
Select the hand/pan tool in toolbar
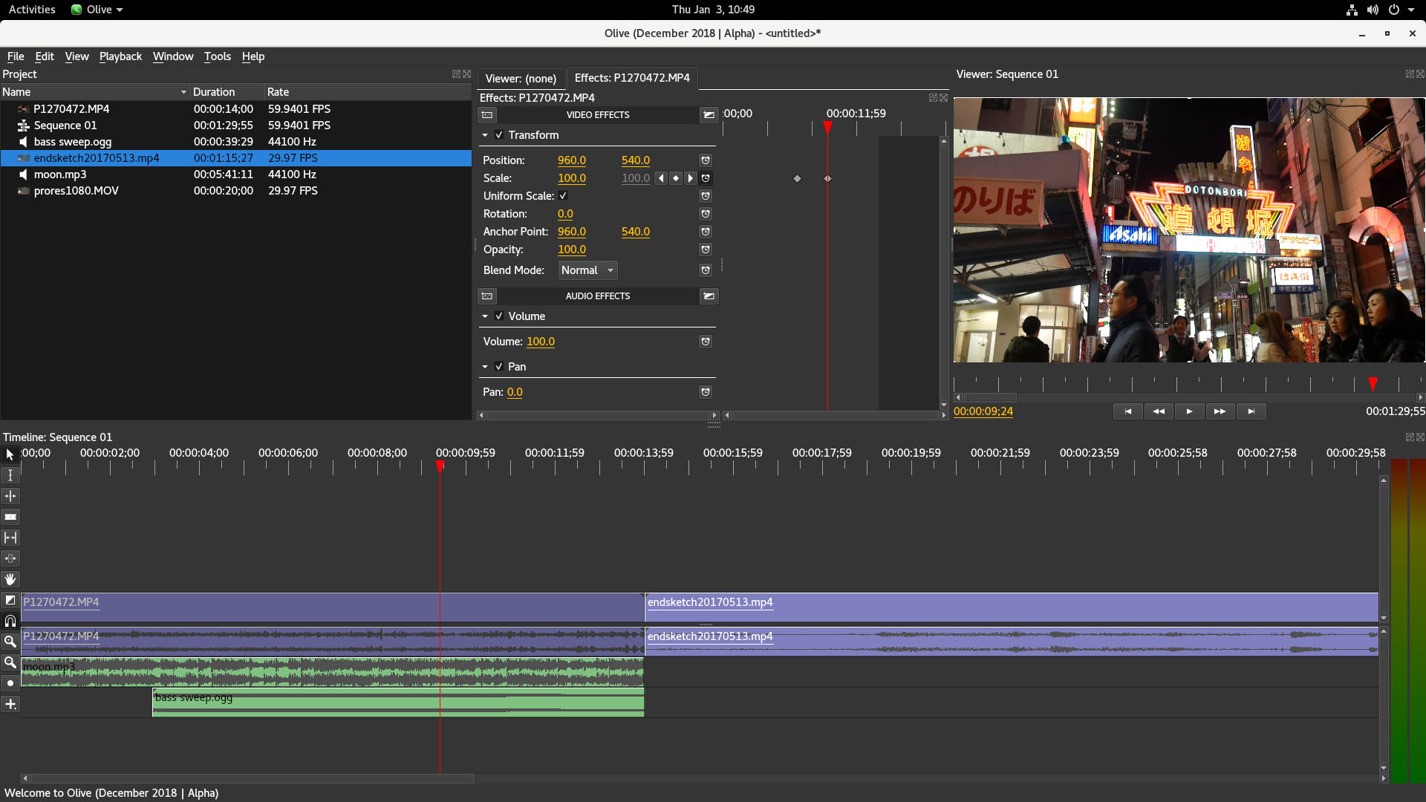11,578
